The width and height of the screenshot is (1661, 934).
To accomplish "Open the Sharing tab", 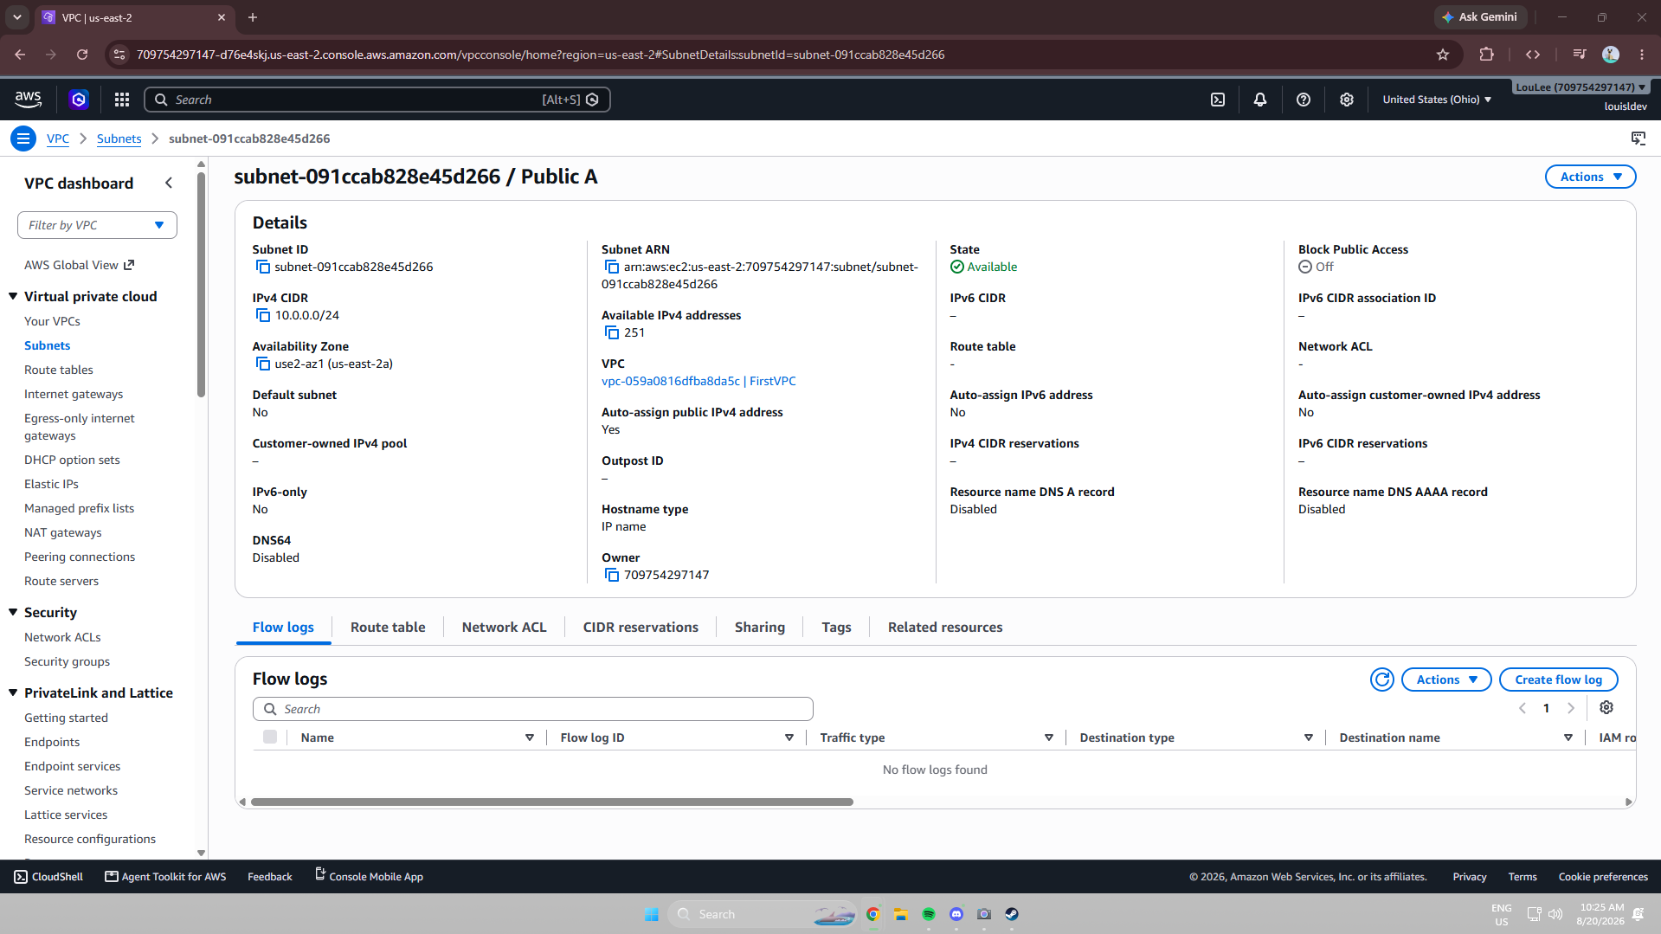I will coord(760,628).
